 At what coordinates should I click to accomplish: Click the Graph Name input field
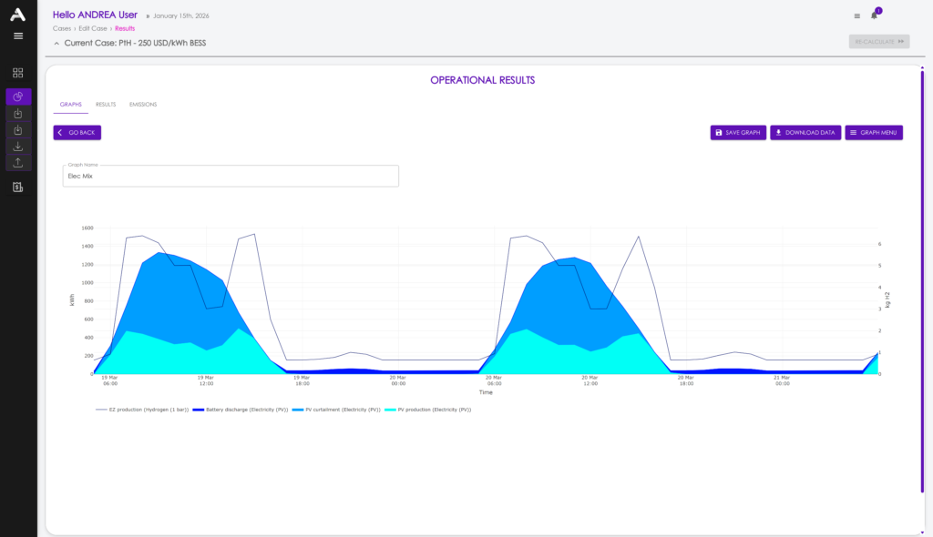click(231, 177)
